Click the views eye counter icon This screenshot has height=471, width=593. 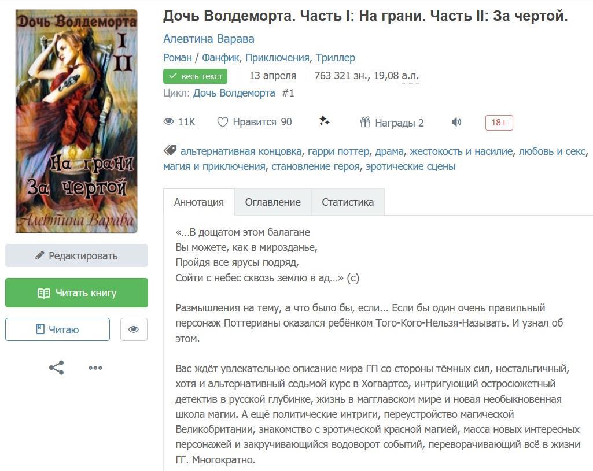click(x=169, y=122)
